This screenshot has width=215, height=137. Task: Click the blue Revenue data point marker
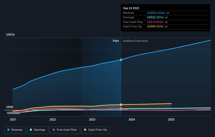click(121, 60)
